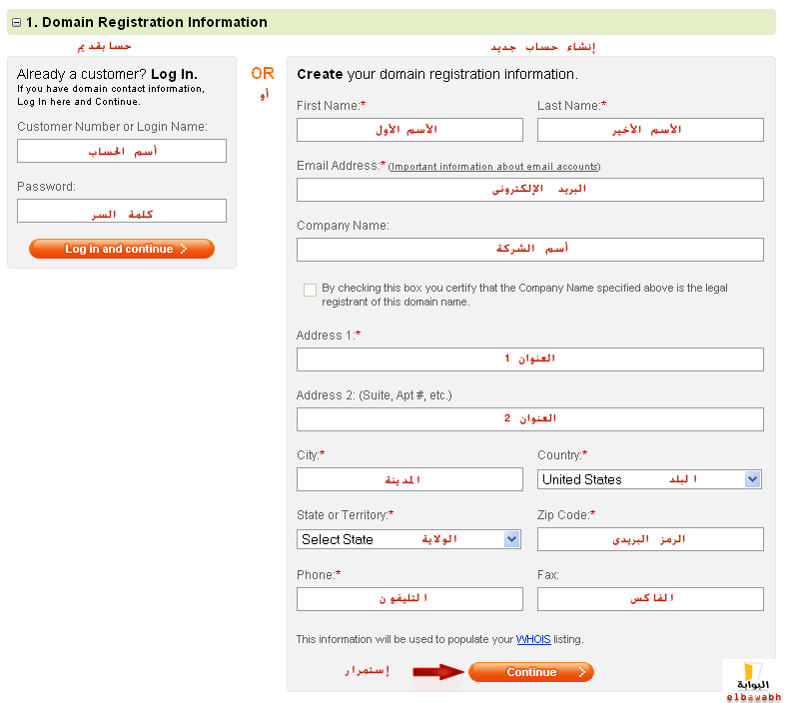798x703 pixels.
Task: Click the elbawabh logo icon
Action: (x=753, y=677)
